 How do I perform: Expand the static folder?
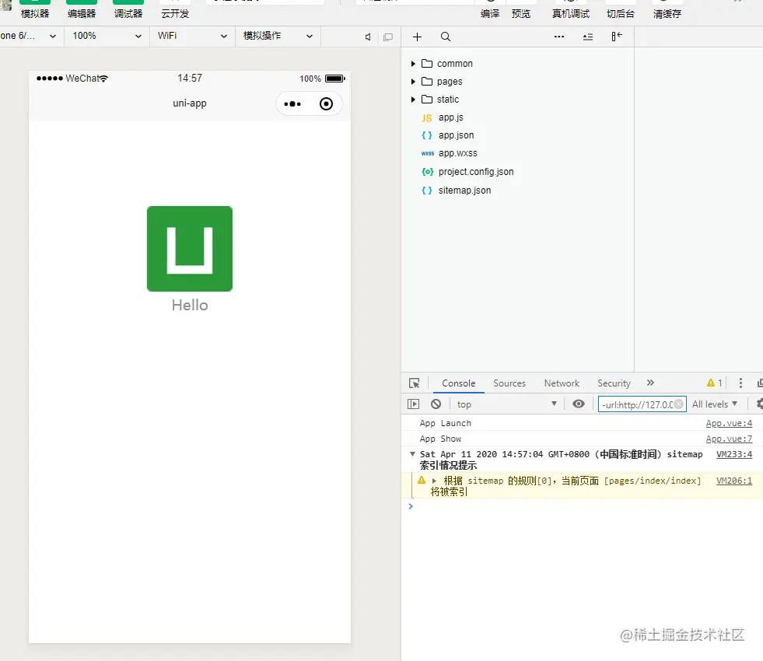(413, 100)
